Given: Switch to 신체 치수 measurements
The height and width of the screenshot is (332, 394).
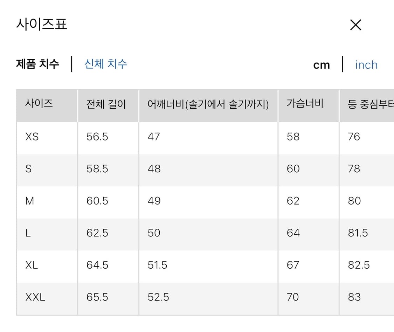Looking at the screenshot, I should [105, 64].
